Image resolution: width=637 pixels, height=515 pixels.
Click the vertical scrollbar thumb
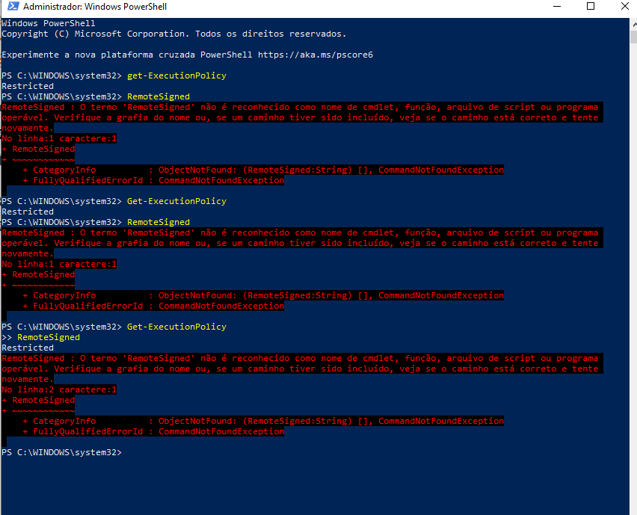[x=633, y=37]
